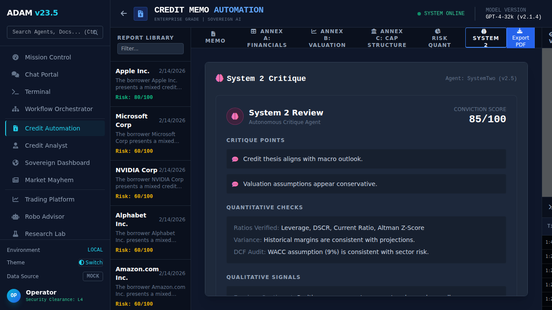The height and width of the screenshot is (310, 552).
Task: Click the main panel vertical scrollbar
Action: click(546, 123)
